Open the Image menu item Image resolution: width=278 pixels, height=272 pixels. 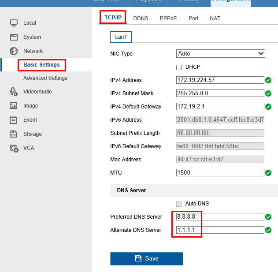(31, 106)
